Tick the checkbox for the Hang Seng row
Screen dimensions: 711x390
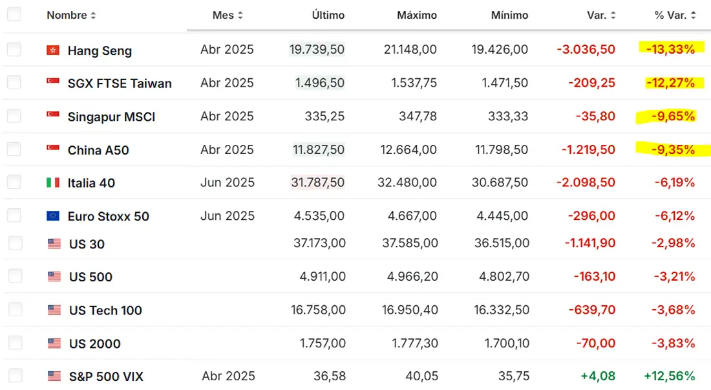pos(14,49)
